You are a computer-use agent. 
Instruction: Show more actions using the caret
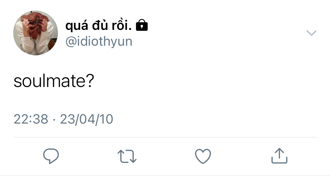click(x=311, y=33)
